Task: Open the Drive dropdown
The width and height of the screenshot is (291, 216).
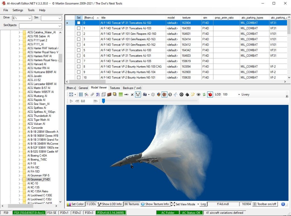Action: [x=30, y=18]
